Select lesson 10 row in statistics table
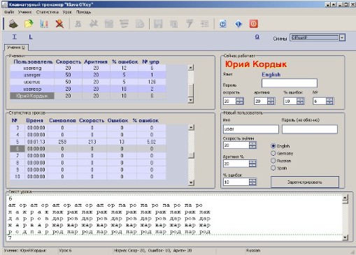Image resolution: width=356 pixels, height=255 pixels. (x=88, y=177)
